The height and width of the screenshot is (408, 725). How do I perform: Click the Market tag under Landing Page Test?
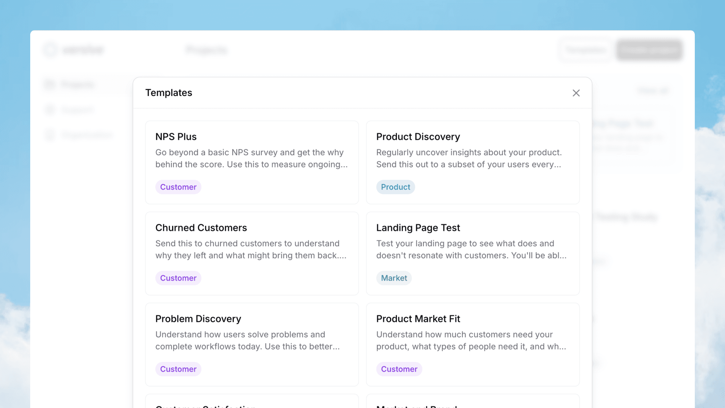tap(394, 278)
